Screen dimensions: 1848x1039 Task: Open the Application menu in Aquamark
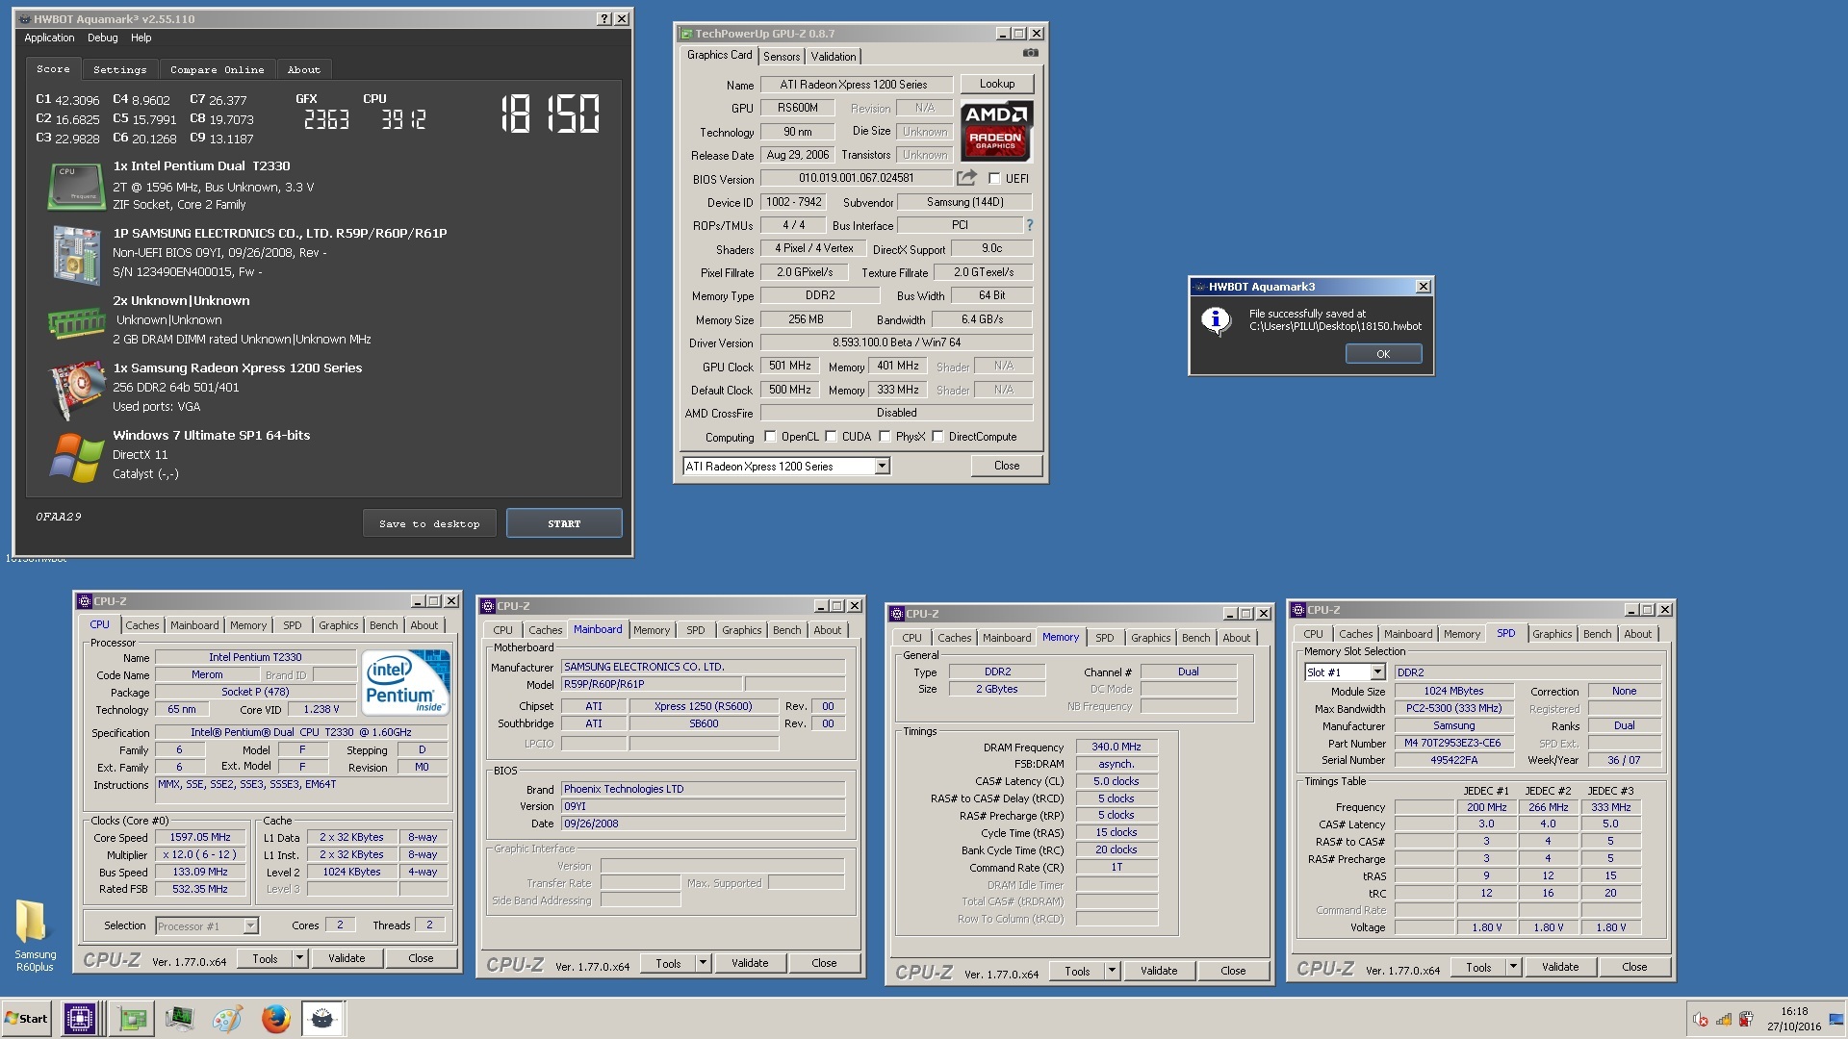(49, 38)
